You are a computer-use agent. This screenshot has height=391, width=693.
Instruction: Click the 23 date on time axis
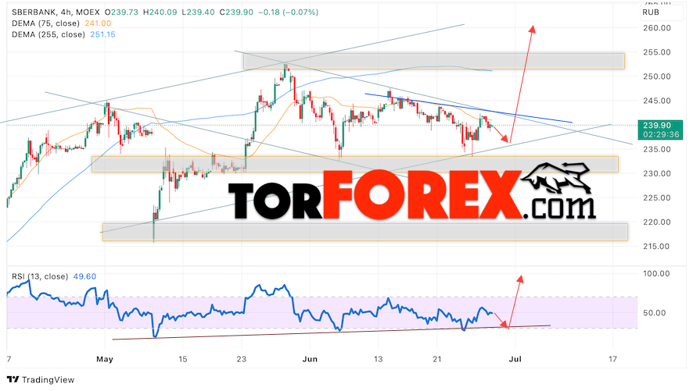pos(242,359)
